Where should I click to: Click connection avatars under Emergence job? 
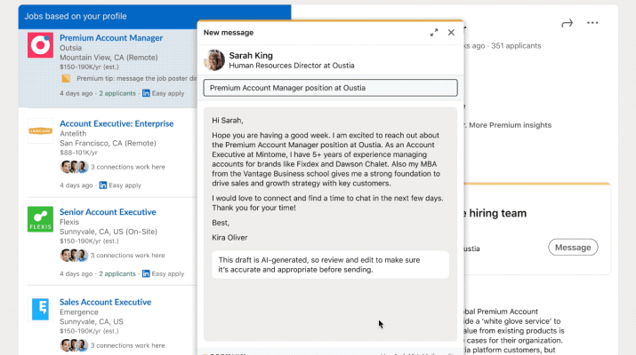pos(74,345)
